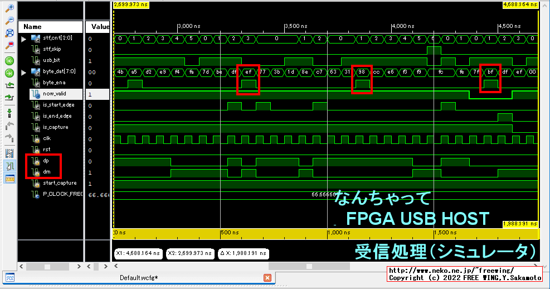550x289 pixels.
Task: Click the dp signal icon
Action: click(x=36, y=161)
